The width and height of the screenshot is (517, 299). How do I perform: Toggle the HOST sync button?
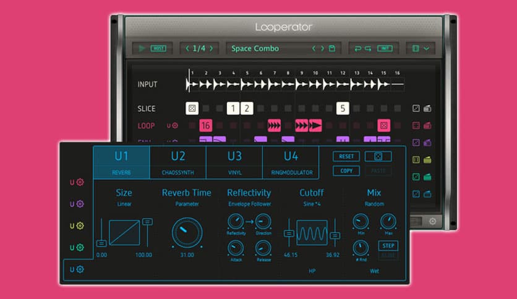pyautogui.click(x=158, y=48)
